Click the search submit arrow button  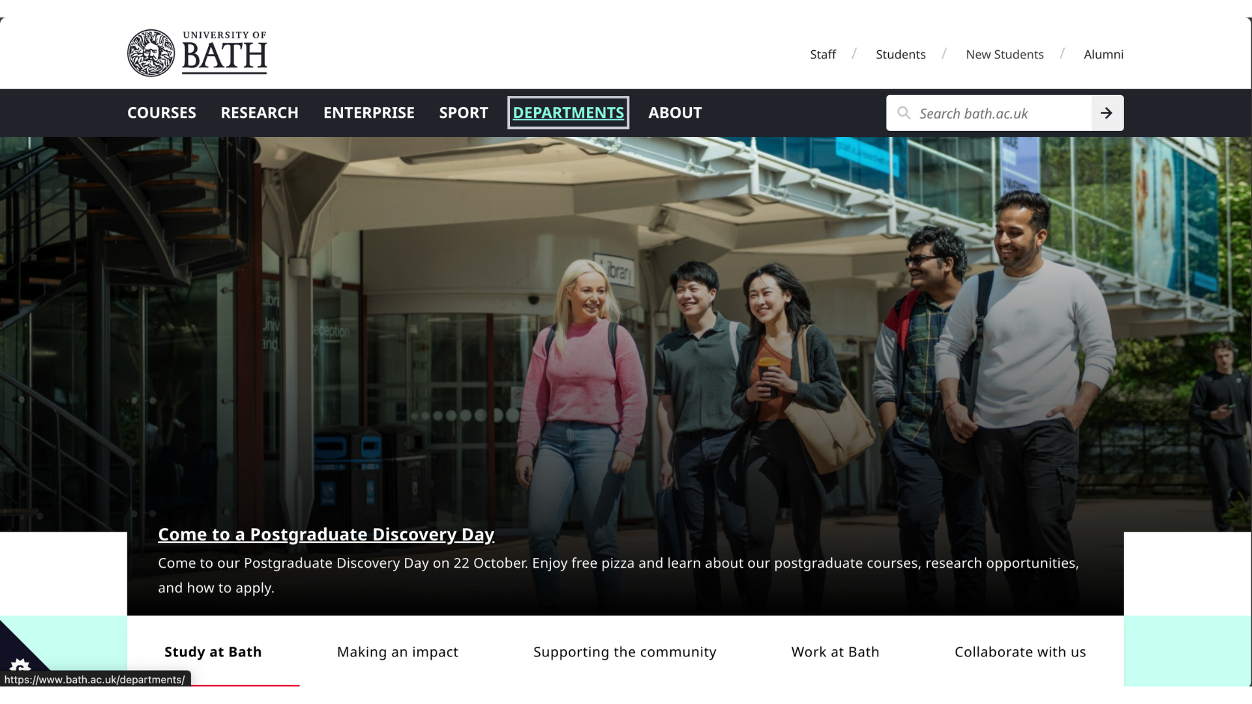coord(1107,113)
